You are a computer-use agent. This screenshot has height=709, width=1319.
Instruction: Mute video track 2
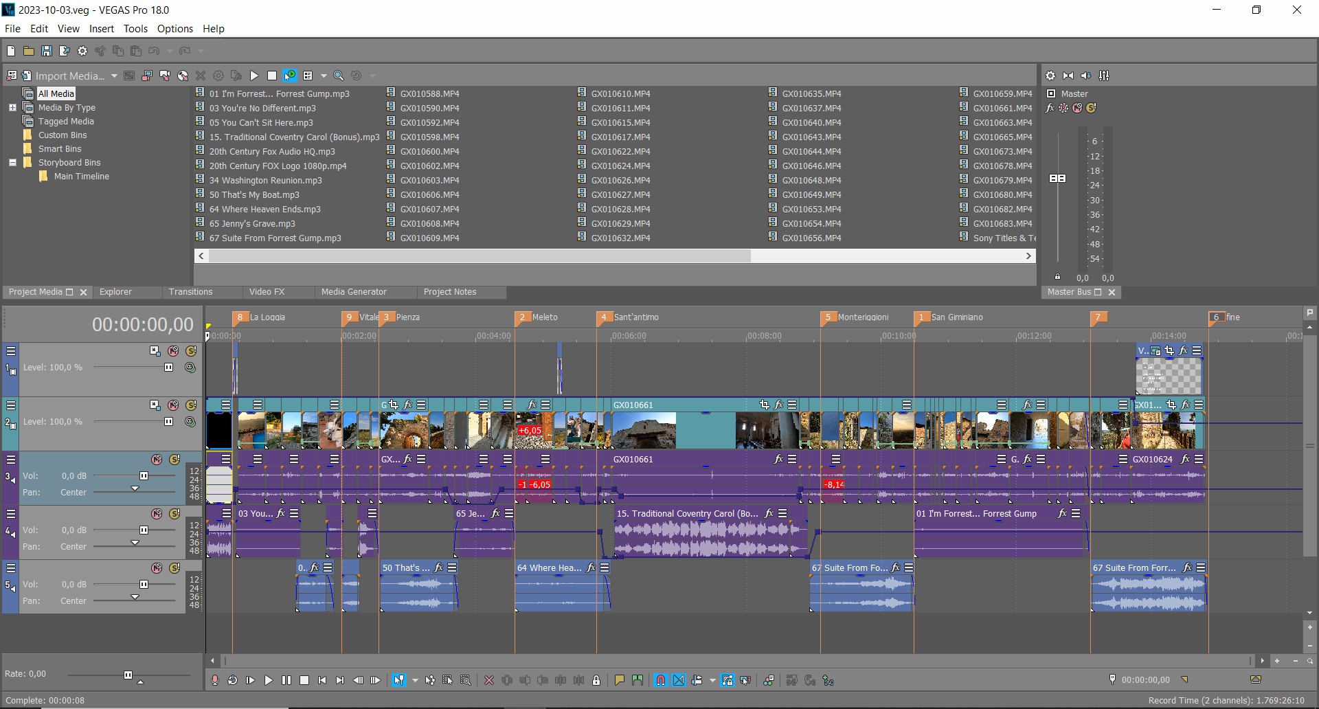[173, 405]
